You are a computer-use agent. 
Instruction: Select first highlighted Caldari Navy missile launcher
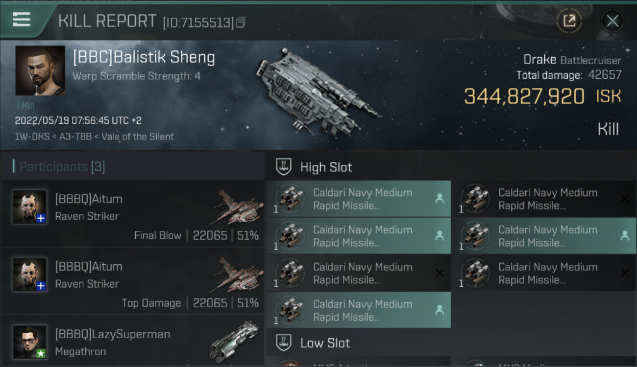pyautogui.click(x=359, y=199)
